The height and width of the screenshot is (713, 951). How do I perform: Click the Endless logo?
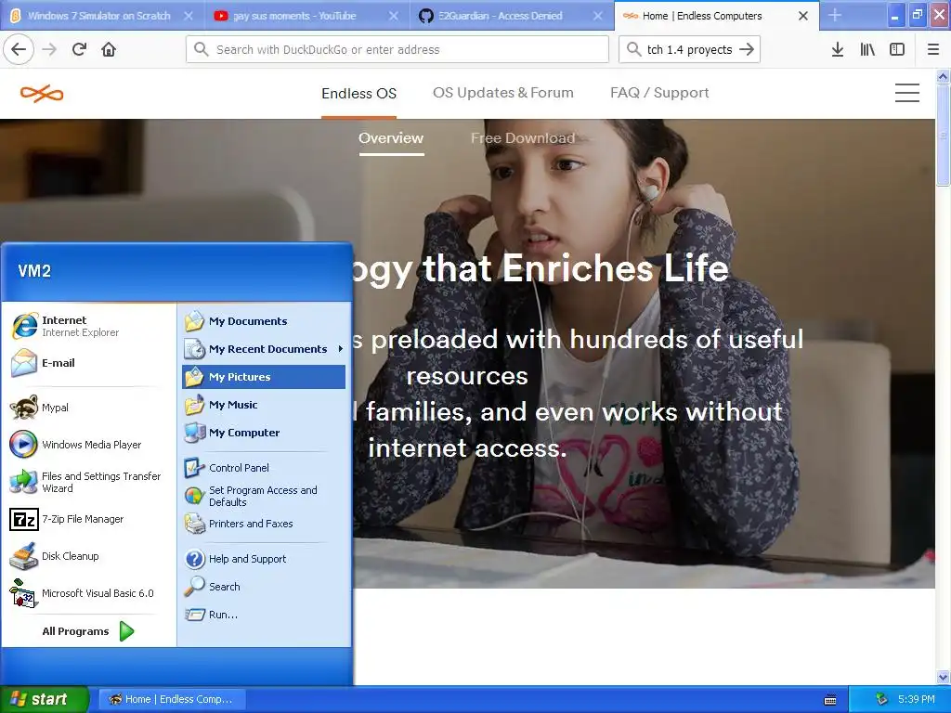(x=41, y=94)
